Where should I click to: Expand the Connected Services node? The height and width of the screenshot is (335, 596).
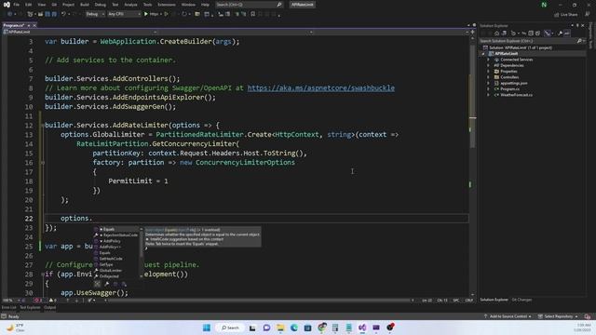point(488,60)
